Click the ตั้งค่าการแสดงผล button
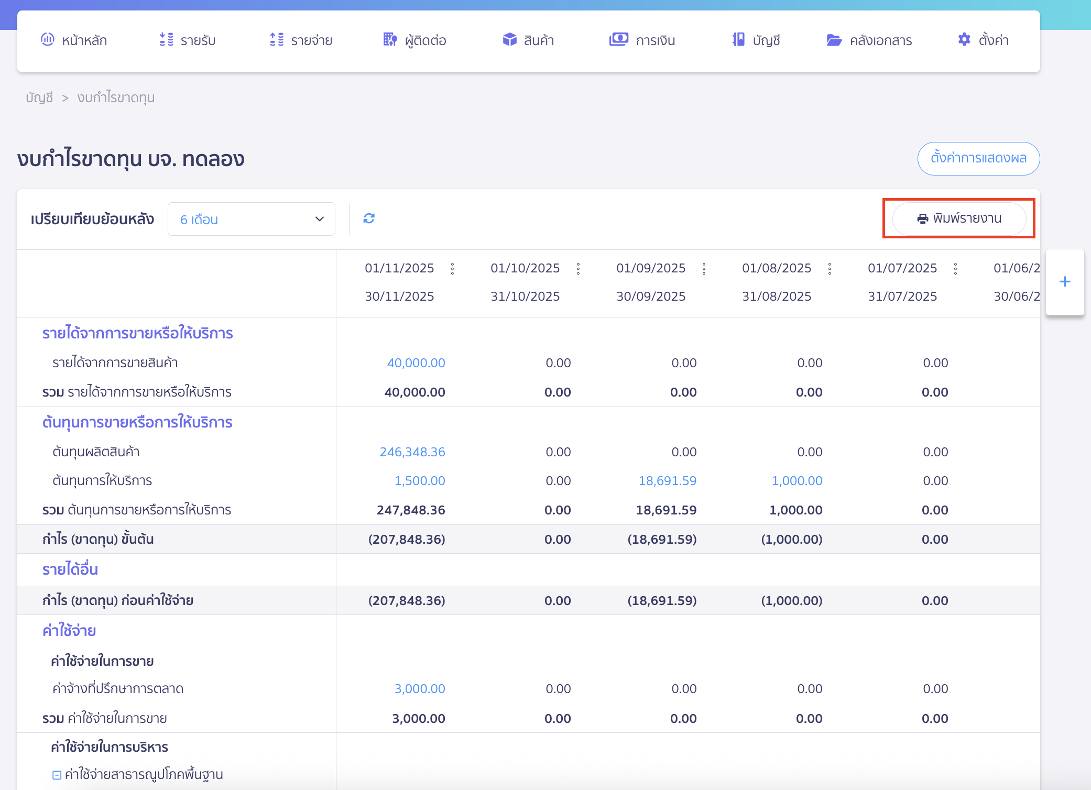The image size is (1091, 790). [978, 158]
